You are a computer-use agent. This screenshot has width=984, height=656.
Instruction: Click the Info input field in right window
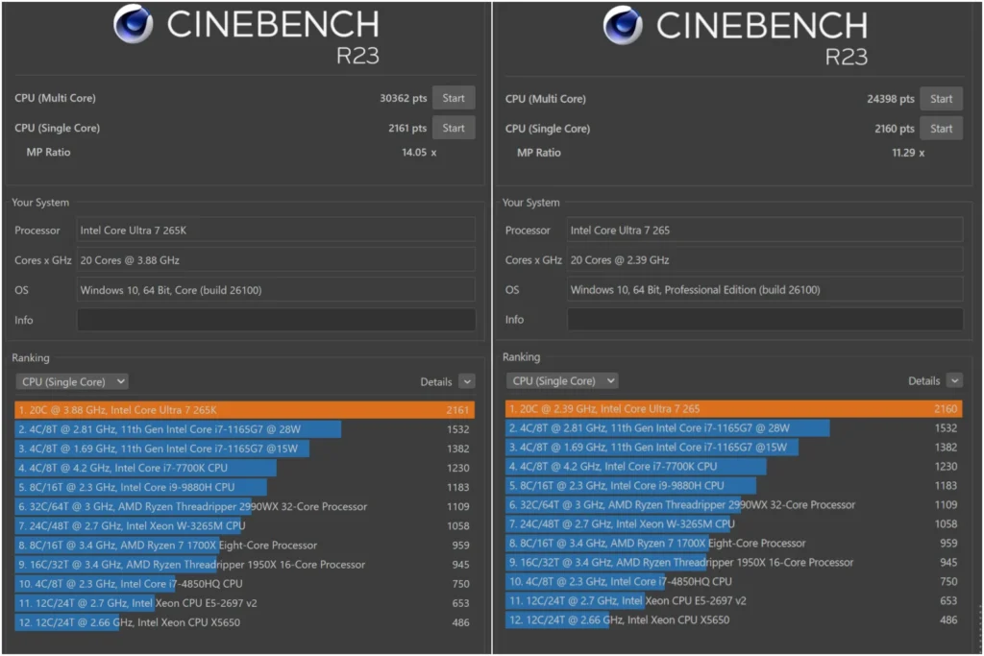point(765,319)
